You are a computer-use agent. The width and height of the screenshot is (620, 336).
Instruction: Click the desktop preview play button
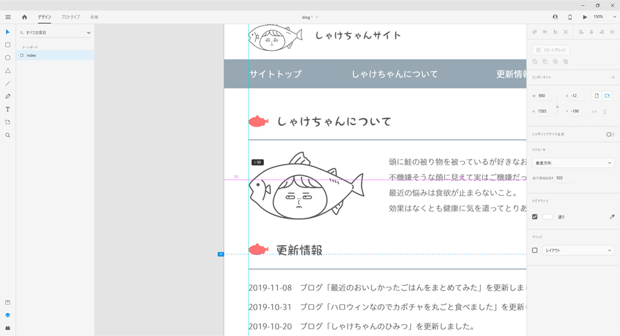584,17
